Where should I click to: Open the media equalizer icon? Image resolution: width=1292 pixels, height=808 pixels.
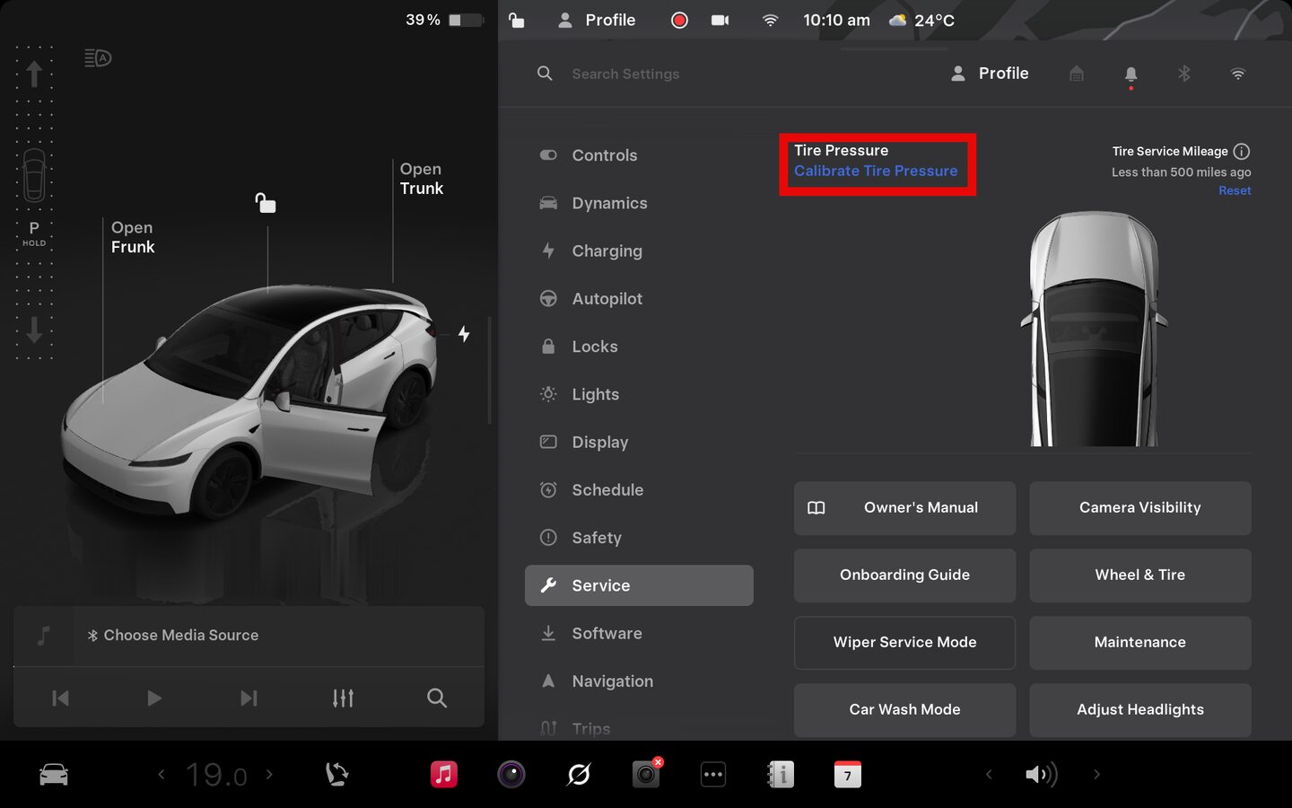point(343,698)
